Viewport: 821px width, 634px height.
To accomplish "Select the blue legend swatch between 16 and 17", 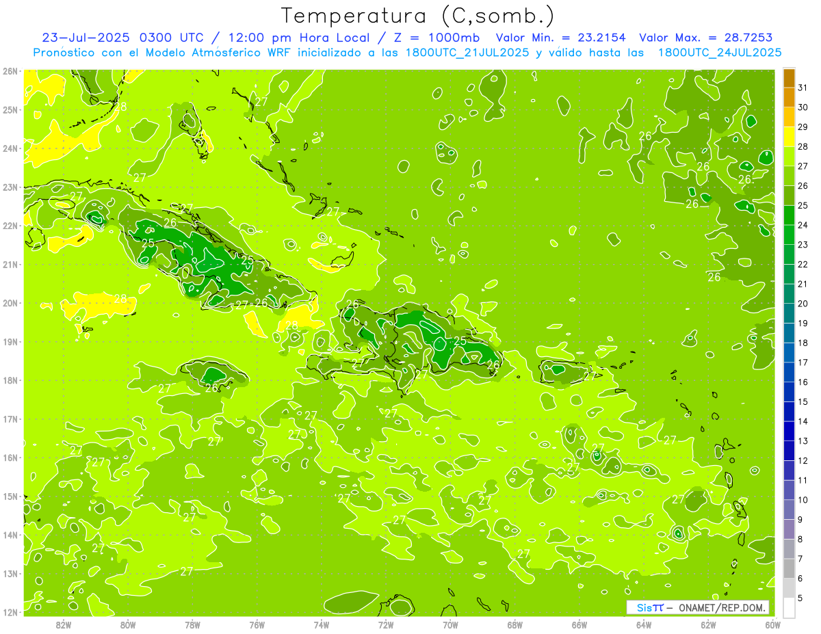I will pyautogui.click(x=789, y=372).
